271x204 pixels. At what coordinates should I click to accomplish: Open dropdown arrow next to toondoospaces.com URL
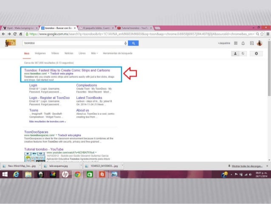click(x=56, y=135)
